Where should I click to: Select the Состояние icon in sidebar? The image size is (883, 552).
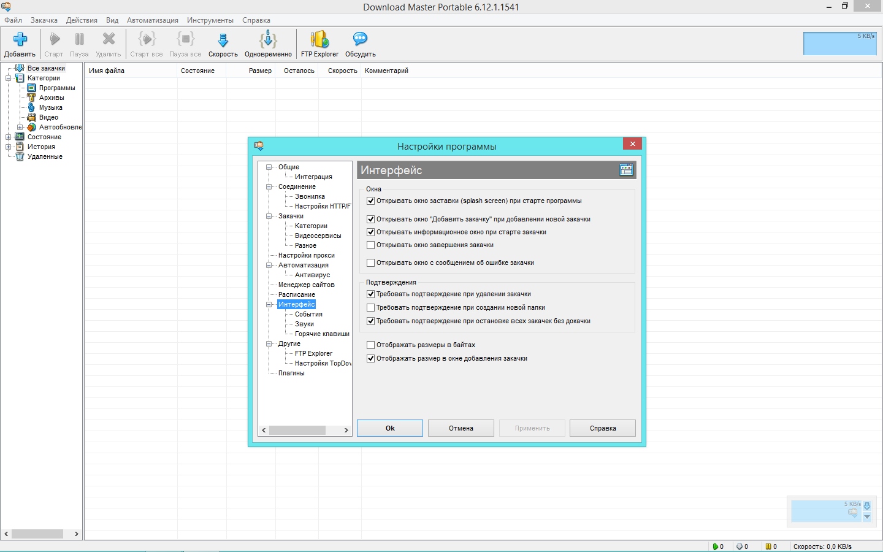click(20, 137)
